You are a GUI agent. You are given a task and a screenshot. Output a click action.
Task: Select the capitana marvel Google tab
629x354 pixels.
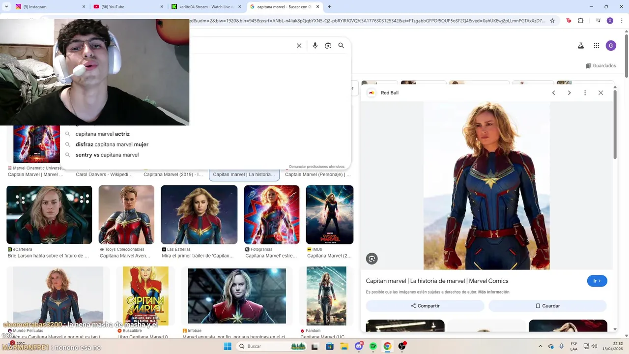pyautogui.click(x=284, y=7)
